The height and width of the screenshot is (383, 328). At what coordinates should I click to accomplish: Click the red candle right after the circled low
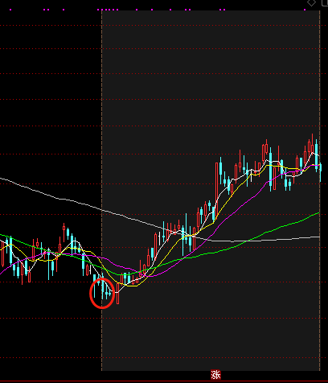click(x=117, y=294)
